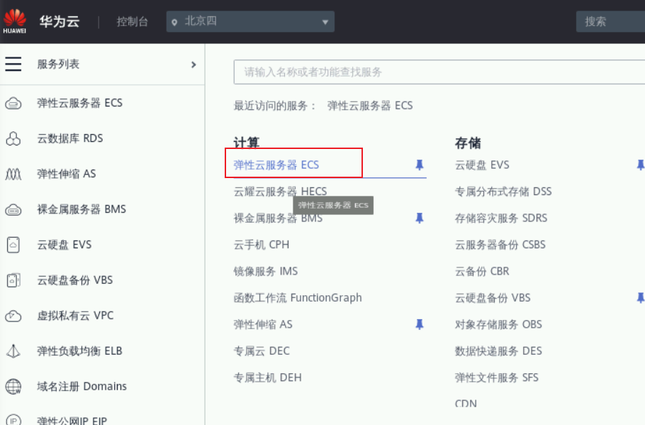
Task: Toggle pin for 云硬盘备份 VBS in the 存储 list
Action: (x=641, y=298)
